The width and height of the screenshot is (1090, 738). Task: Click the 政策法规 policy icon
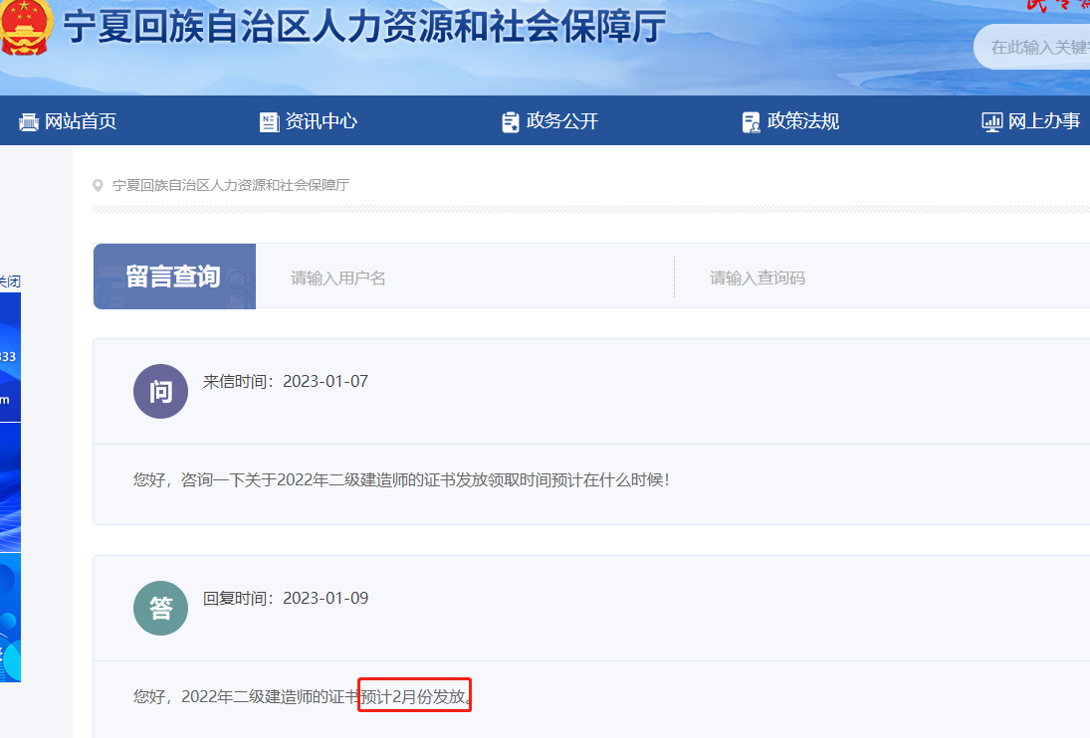[751, 120]
